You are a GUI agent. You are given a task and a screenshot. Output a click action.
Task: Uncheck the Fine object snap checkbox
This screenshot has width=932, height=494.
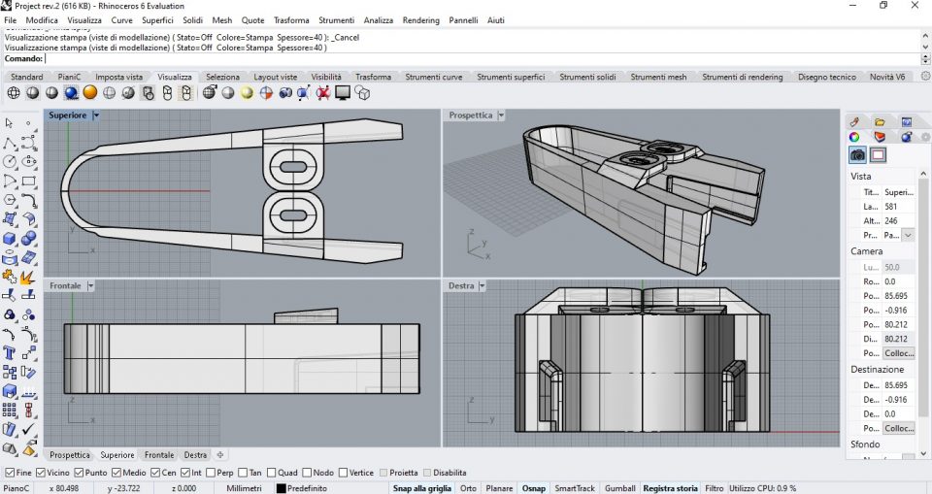[8, 472]
